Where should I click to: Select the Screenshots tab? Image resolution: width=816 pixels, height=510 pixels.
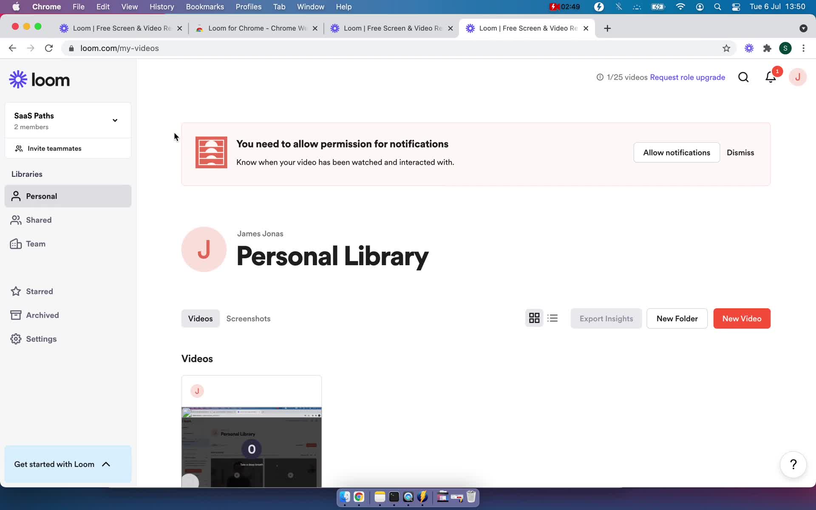[248, 318]
